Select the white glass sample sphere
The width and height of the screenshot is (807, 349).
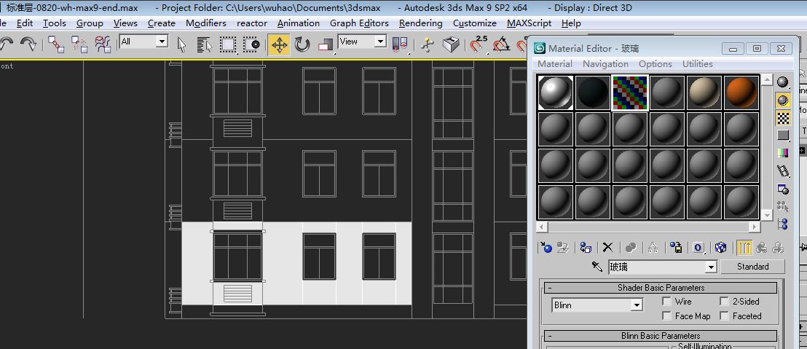coord(555,93)
